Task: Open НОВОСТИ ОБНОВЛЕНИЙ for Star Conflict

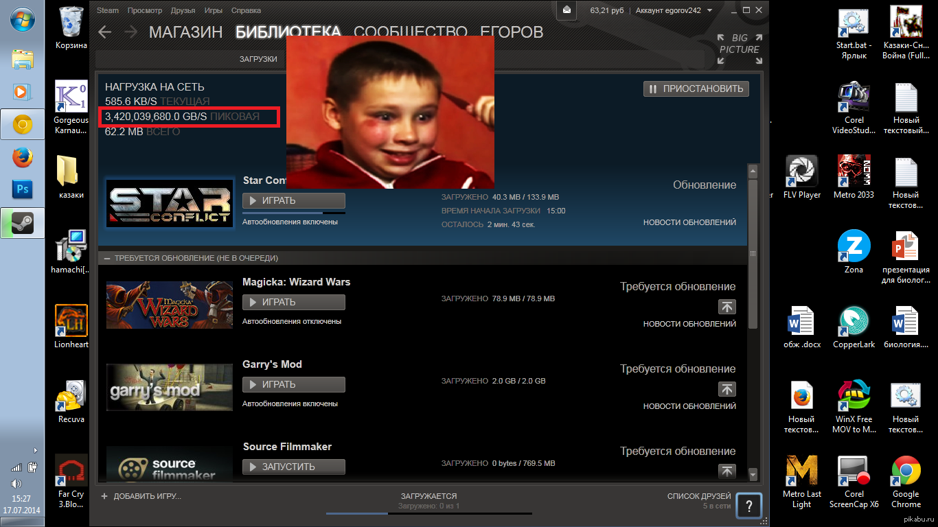Action: (689, 222)
